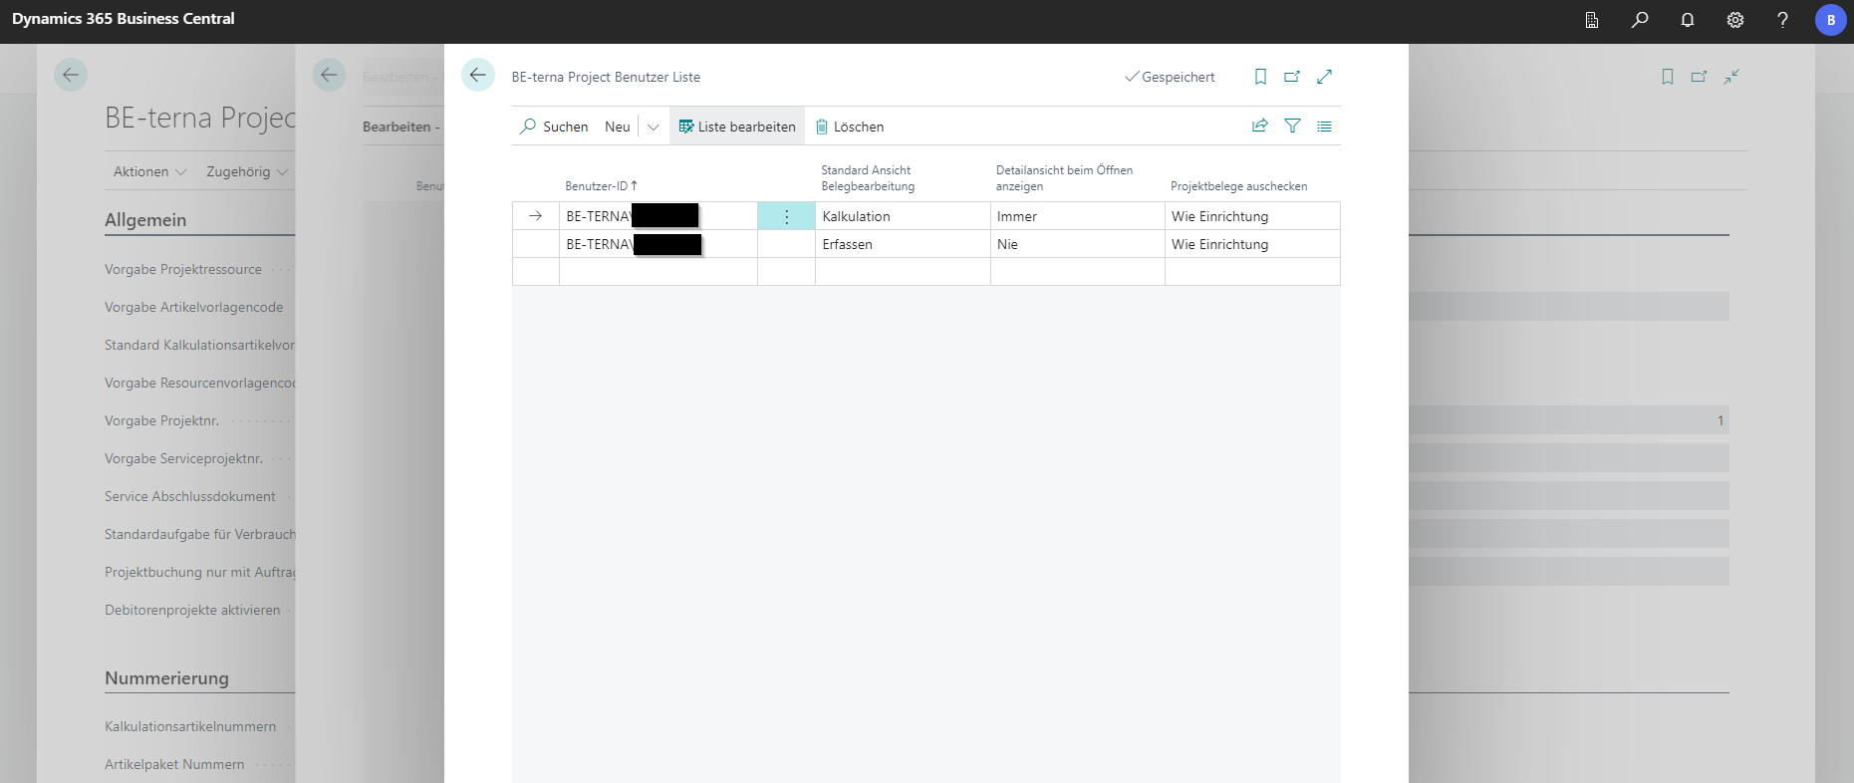Select the Immer cell

1078,216
